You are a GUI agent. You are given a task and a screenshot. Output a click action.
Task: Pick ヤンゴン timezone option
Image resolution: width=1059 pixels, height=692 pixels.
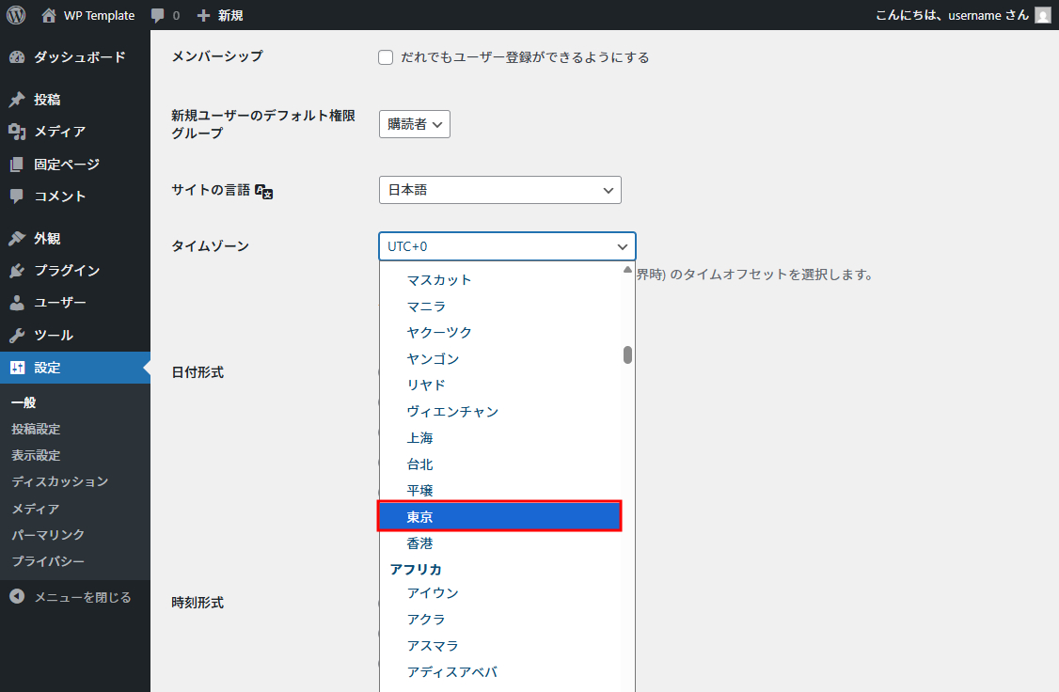[499, 358]
